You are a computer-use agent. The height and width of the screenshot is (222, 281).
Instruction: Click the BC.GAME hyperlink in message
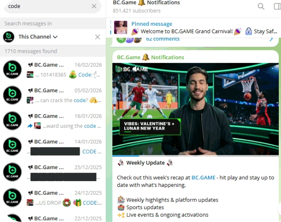click(x=204, y=178)
